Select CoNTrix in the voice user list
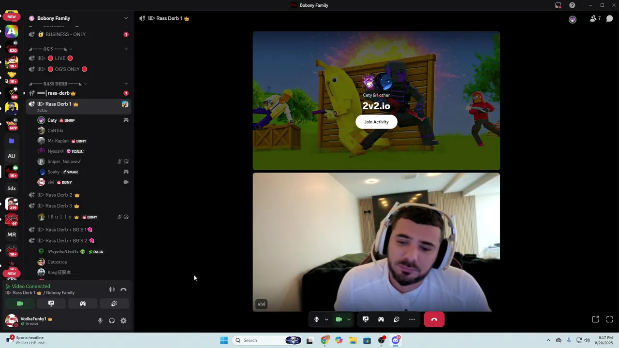 click(83, 130)
